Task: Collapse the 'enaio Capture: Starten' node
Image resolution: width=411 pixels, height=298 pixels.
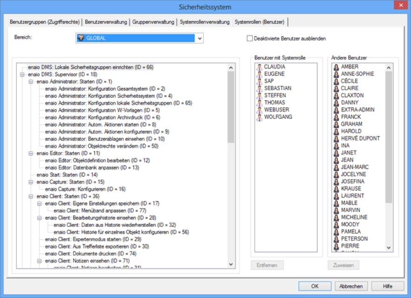Action: point(31,182)
